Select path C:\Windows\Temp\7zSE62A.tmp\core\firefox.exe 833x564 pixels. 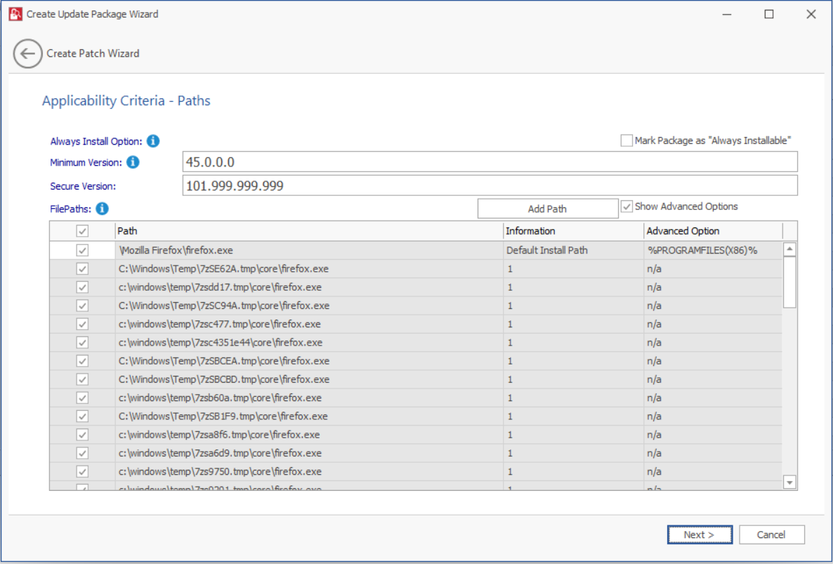click(x=309, y=269)
